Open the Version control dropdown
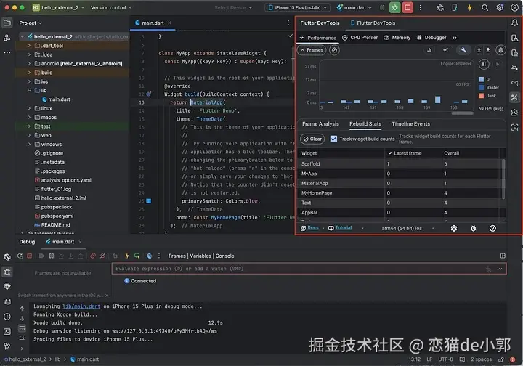 pyautogui.click(x=111, y=7)
